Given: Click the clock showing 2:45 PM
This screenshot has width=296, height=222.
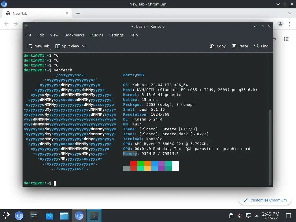Looking at the screenshot, I should [x=271, y=216].
